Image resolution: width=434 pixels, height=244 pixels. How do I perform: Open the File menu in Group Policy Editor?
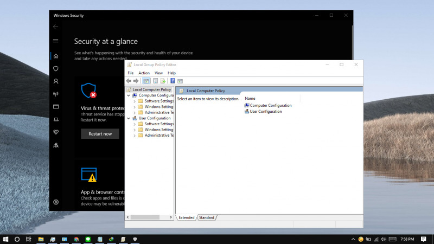tap(130, 73)
